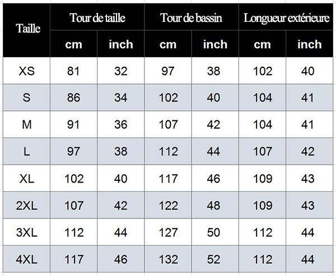Click waist inch value 36
The height and width of the screenshot is (276, 336).
pyautogui.click(x=121, y=124)
